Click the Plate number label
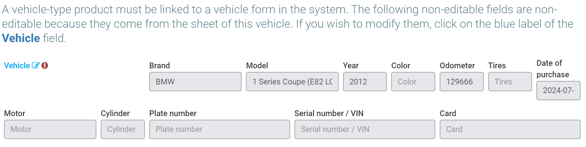The width and height of the screenshot is (586, 147). point(173,113)
